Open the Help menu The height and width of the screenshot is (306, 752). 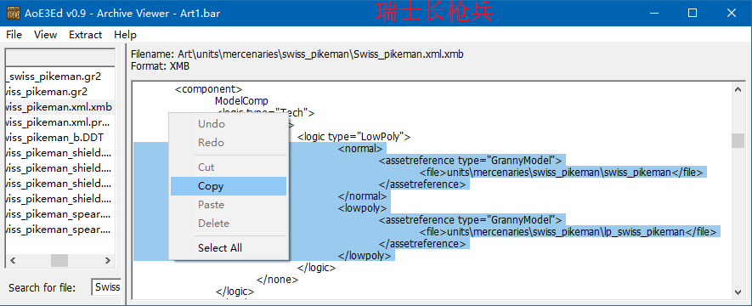pos(125,35)
